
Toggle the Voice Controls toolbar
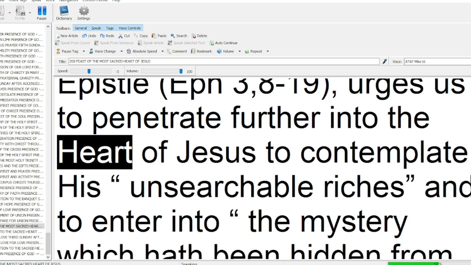coord(130,28)
